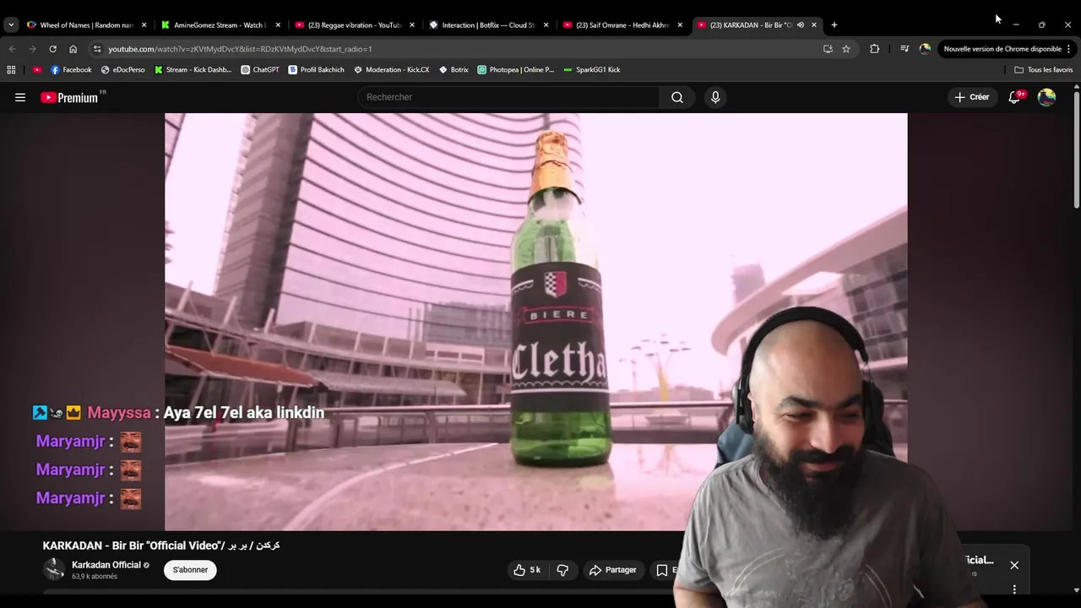Open Chrome profile avatar
This screenshot has height=608, width=1081.
925,49
